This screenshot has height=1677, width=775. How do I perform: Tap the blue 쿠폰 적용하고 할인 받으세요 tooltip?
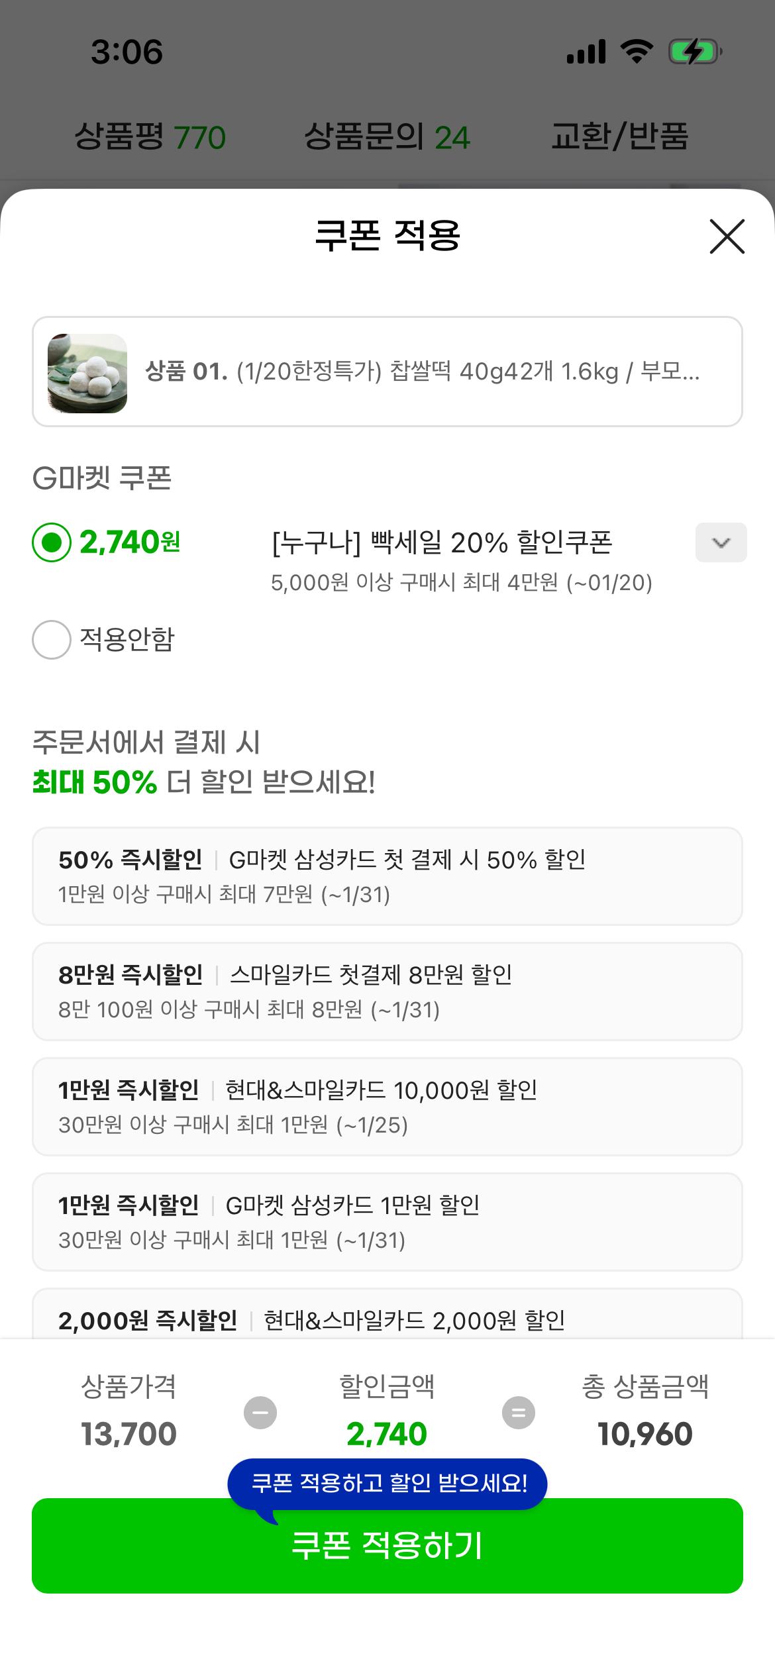pyautogui.click(x=388, y=1484)
